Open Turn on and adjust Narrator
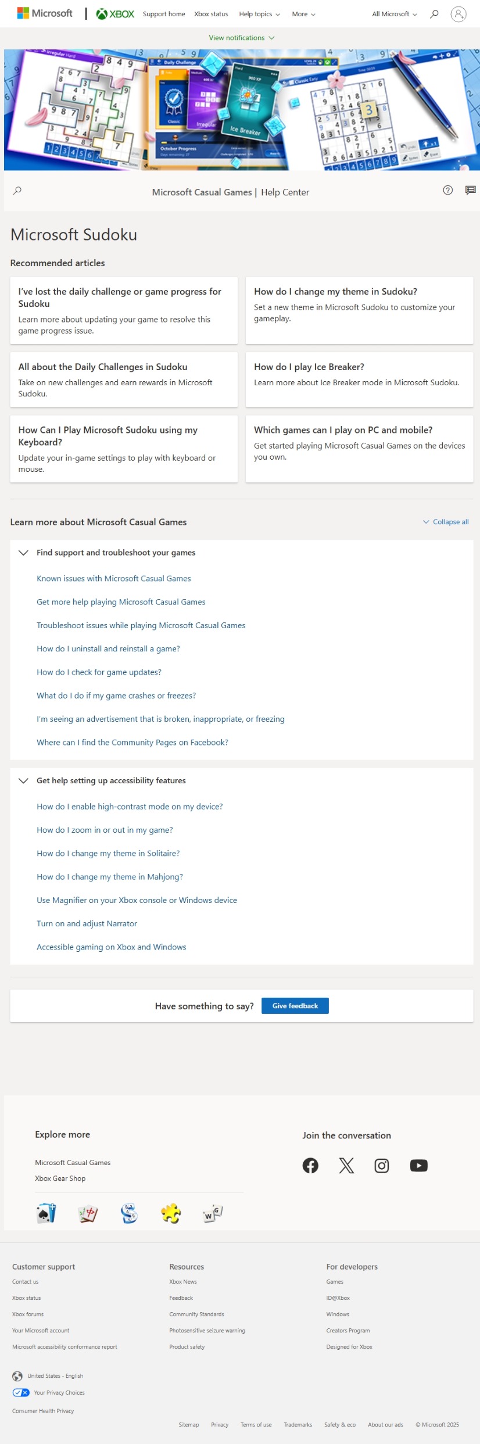This screenshot has width=480, height=1444. [87, 923]
